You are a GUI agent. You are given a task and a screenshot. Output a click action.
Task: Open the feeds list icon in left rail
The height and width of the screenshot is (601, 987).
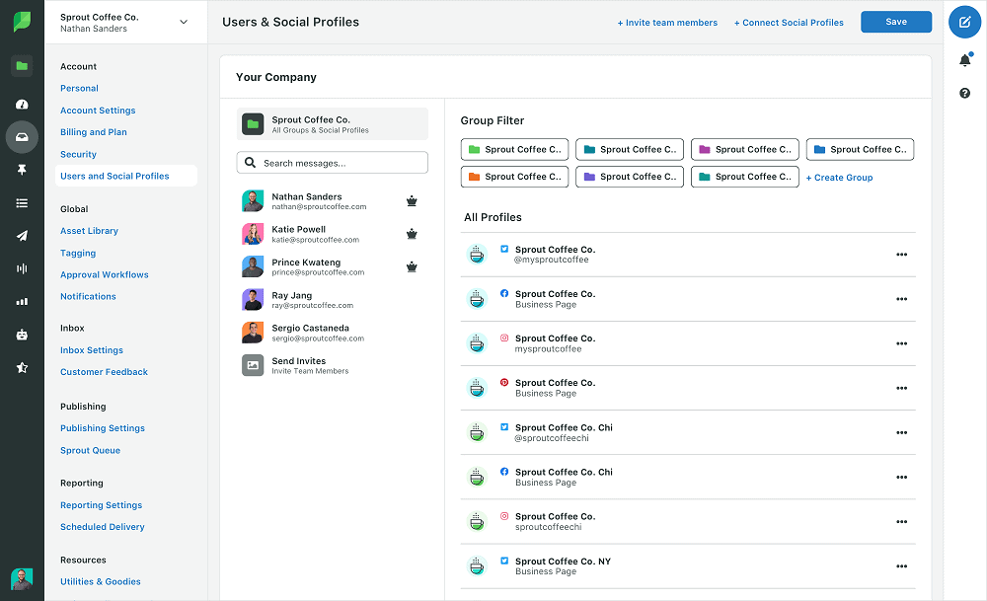[x=22, y=202]
